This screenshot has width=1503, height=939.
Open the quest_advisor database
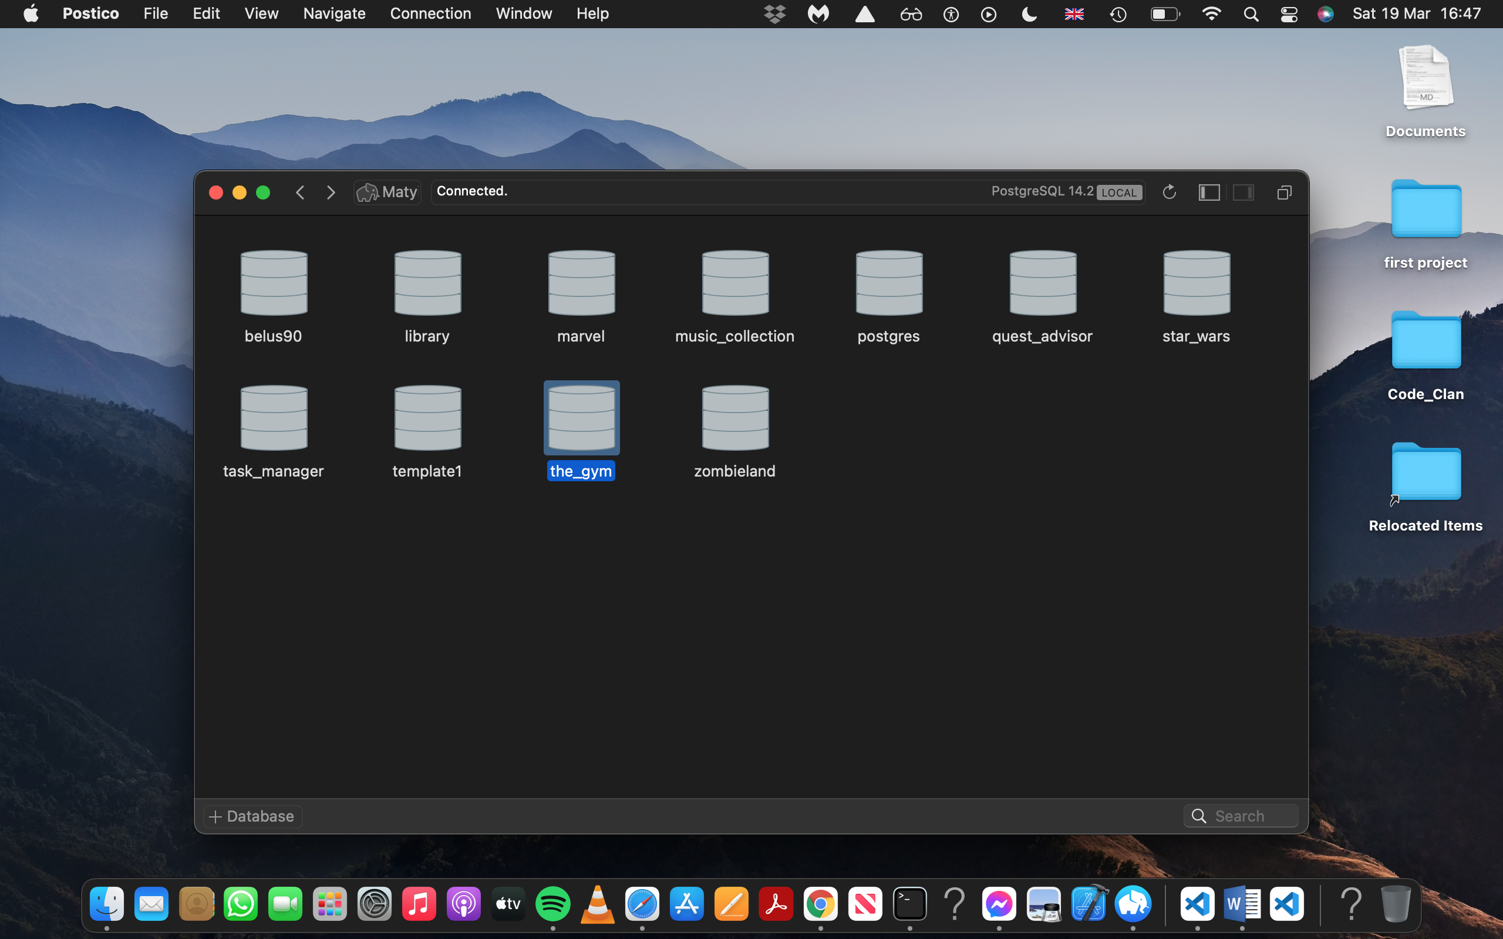1043,283
